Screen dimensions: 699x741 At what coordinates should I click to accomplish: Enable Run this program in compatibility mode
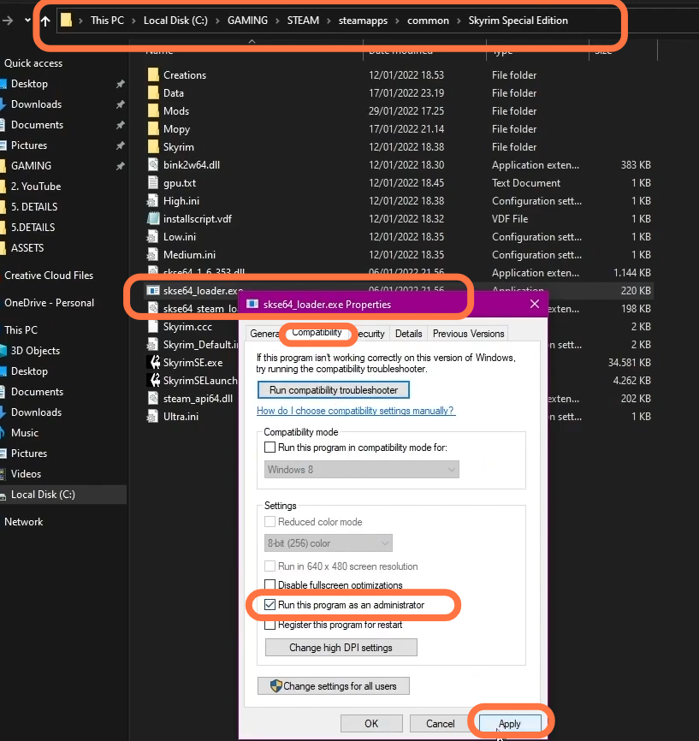[x=270, y=447]
